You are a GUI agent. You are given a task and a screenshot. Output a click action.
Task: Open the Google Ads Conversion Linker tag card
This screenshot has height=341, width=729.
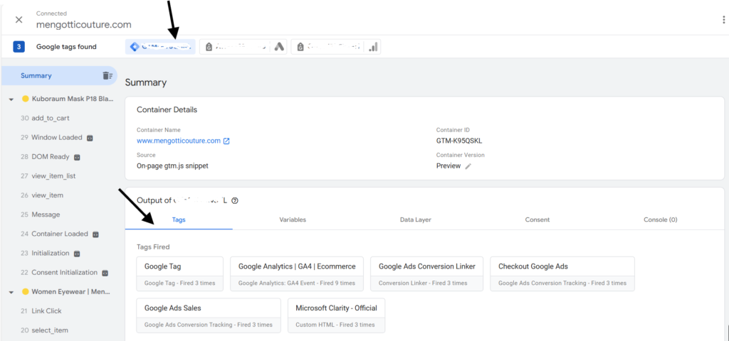pos(427,274)
